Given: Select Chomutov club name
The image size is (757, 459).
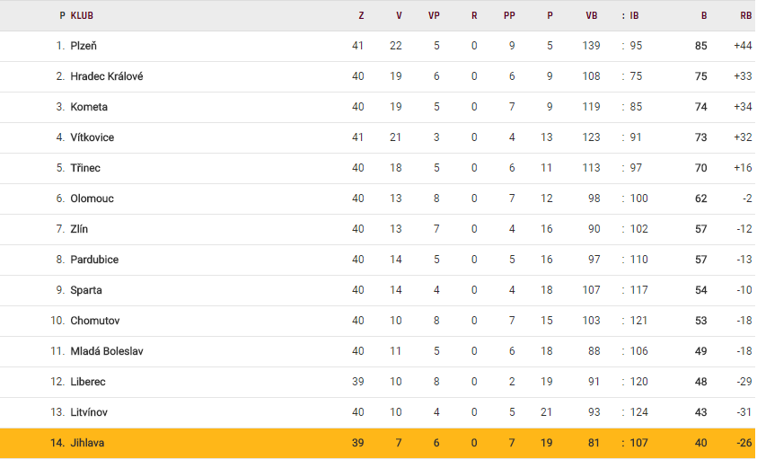Looking at the screenshot, I should tap(95, 321).
